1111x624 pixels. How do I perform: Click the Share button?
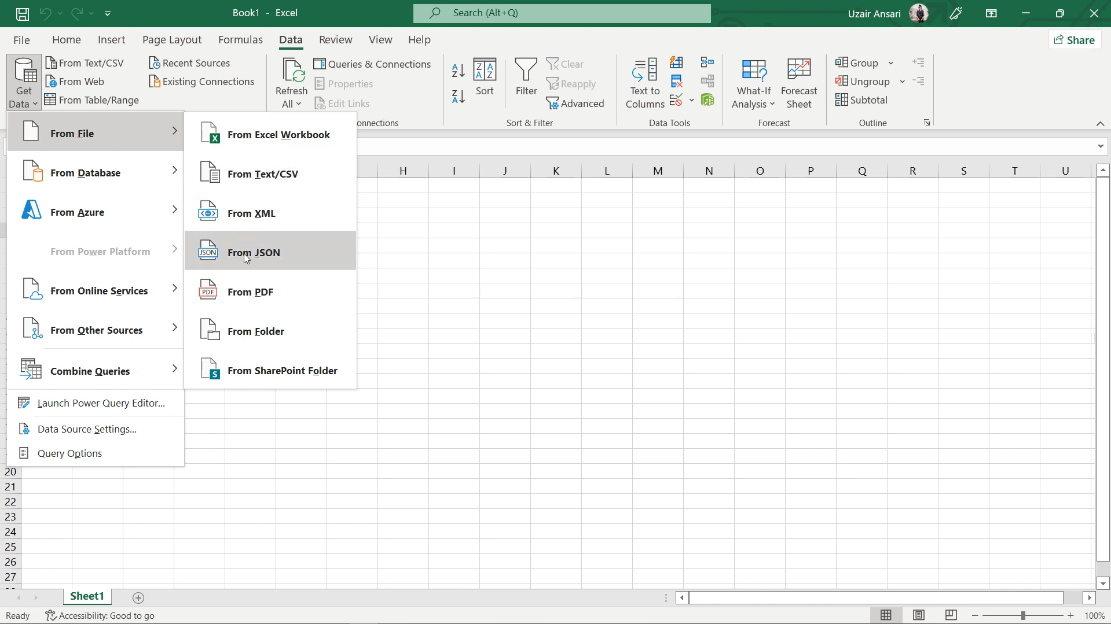click(x=1075, y=40)
